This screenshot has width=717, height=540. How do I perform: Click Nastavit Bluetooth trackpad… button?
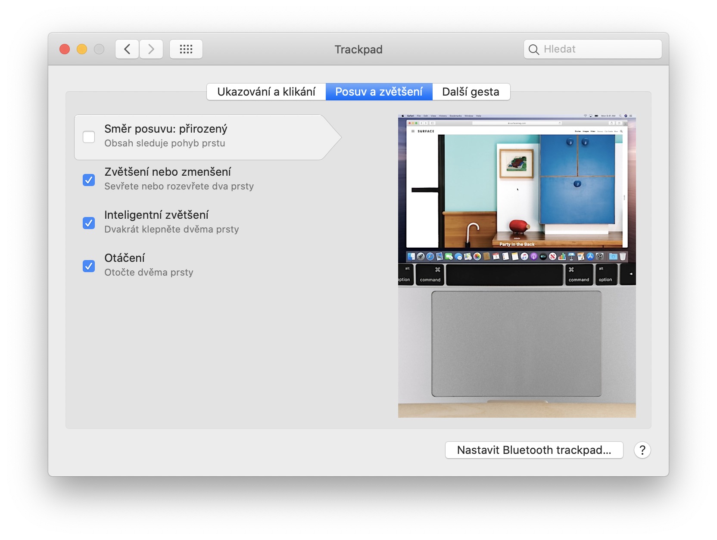tap(534, 450)
